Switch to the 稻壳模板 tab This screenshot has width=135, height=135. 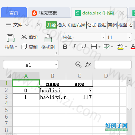pyautogui.click(x=49, y=13)
